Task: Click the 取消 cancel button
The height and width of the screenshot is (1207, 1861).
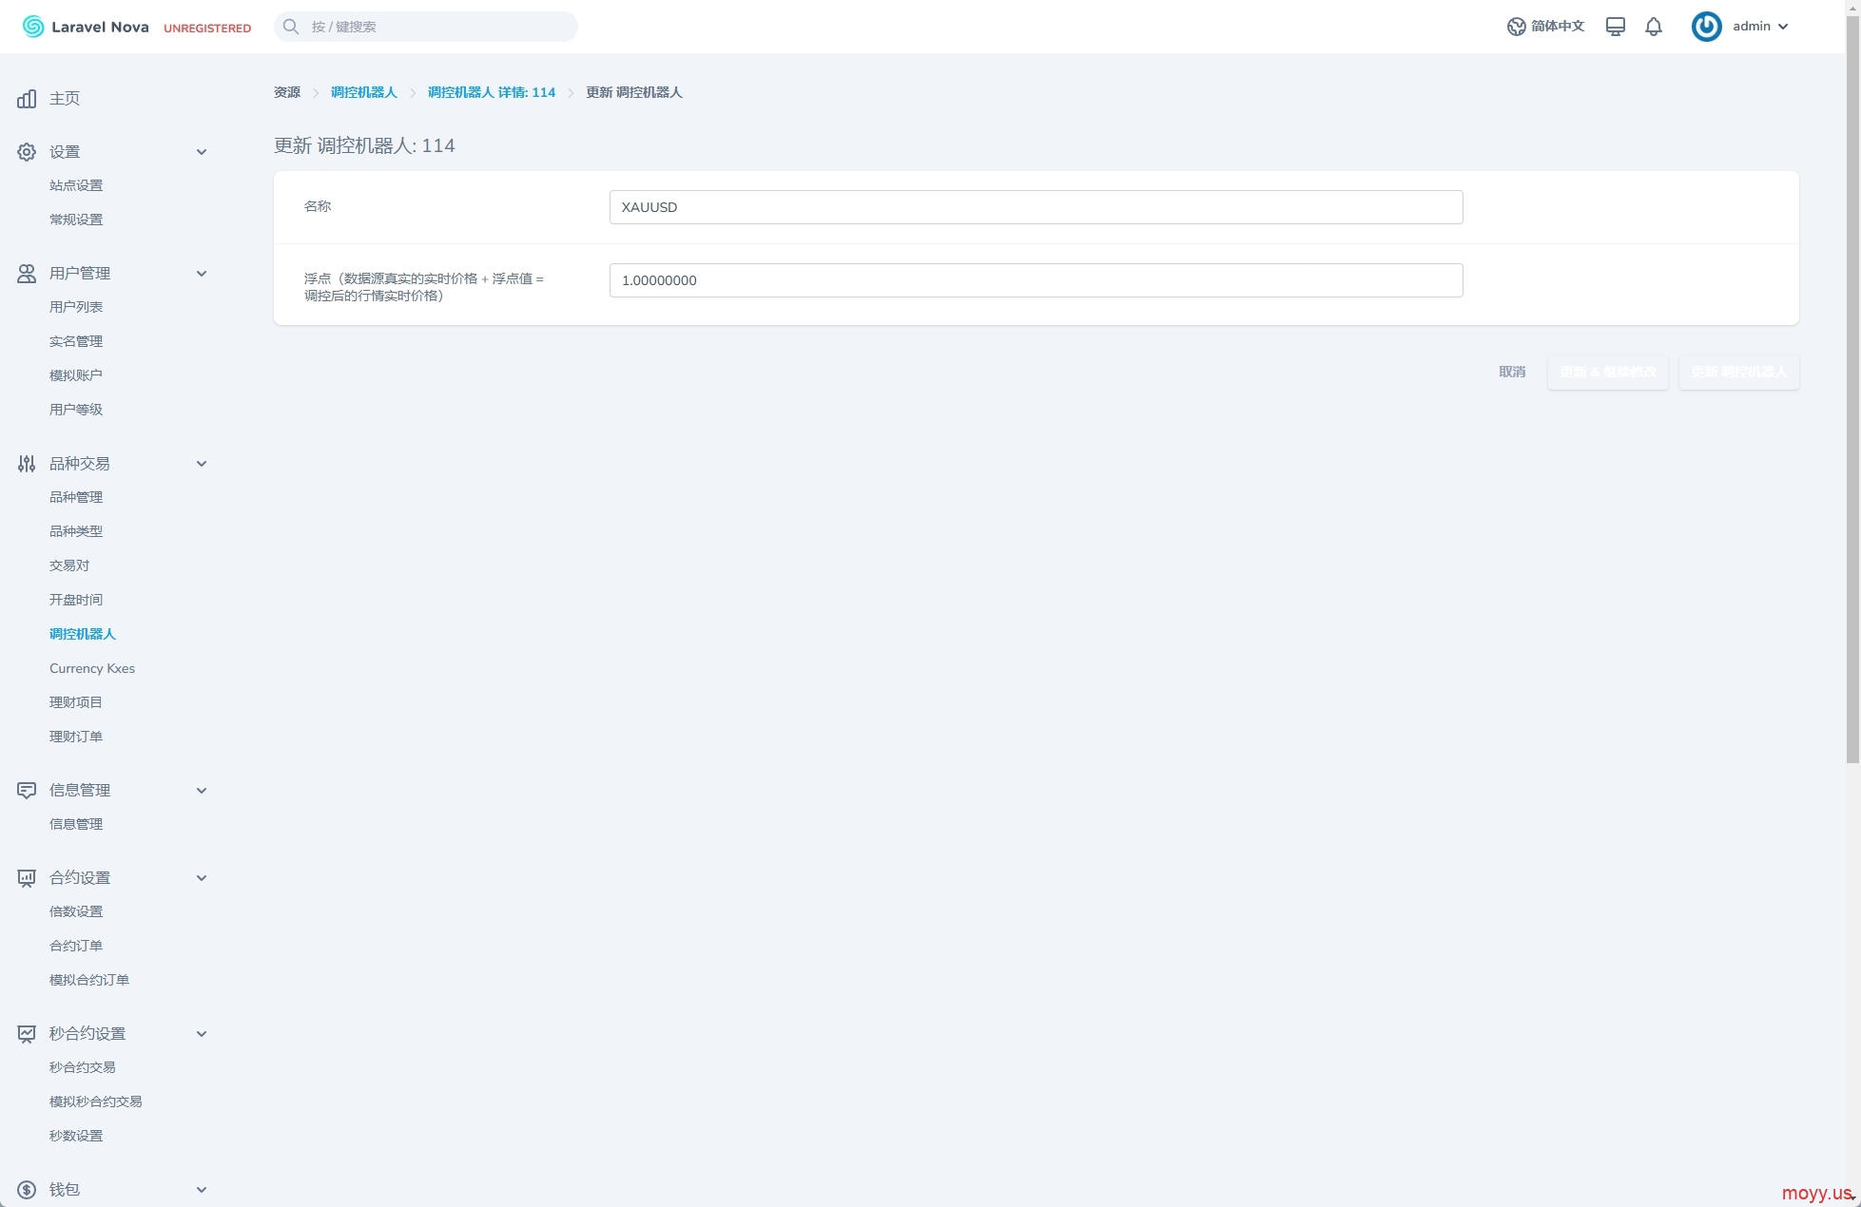Action: [1512, 372]
